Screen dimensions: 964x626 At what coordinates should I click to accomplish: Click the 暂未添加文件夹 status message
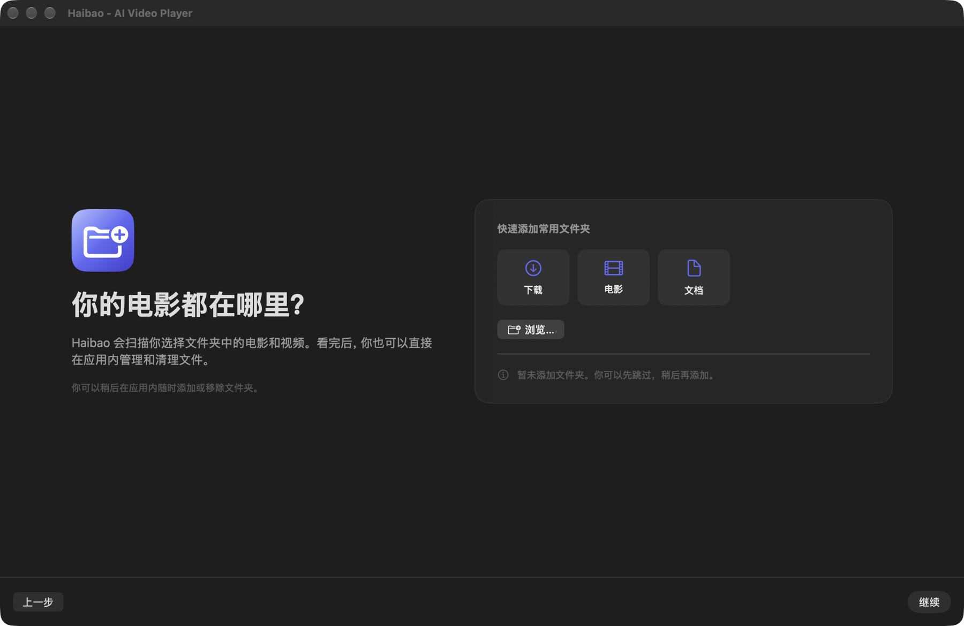click(616, 375)
